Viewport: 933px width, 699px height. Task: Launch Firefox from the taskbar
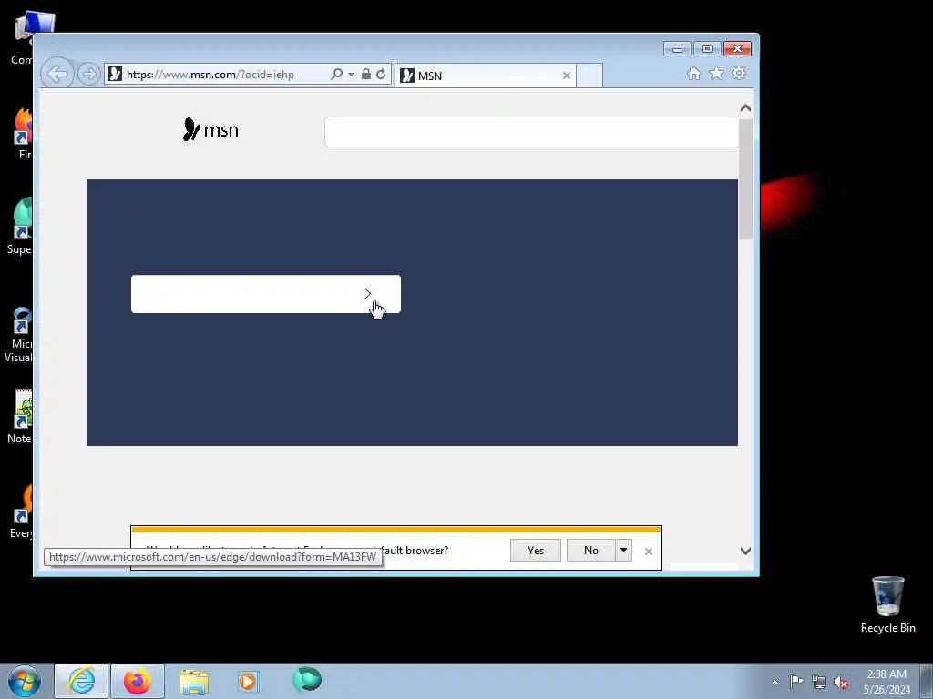138,681
